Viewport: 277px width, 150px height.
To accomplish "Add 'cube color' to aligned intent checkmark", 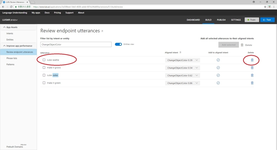I will [x=218, y=75].
